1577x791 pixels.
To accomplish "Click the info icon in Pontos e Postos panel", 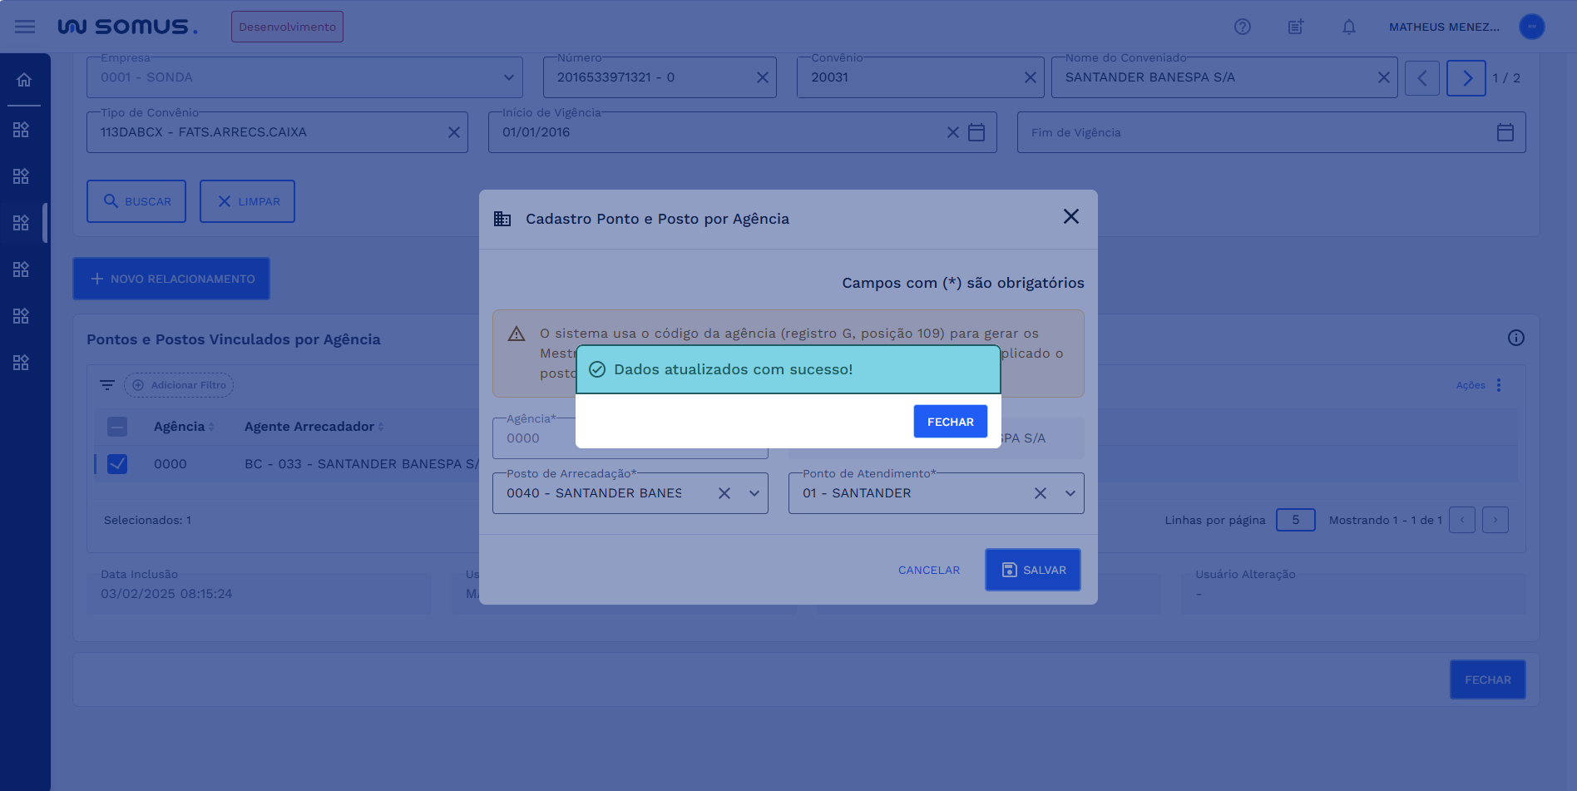I will (x=1515, y=338).
